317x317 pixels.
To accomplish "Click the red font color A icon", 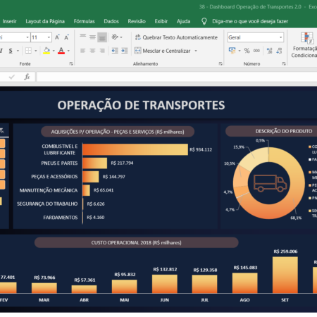I will [x=61, y=51].
